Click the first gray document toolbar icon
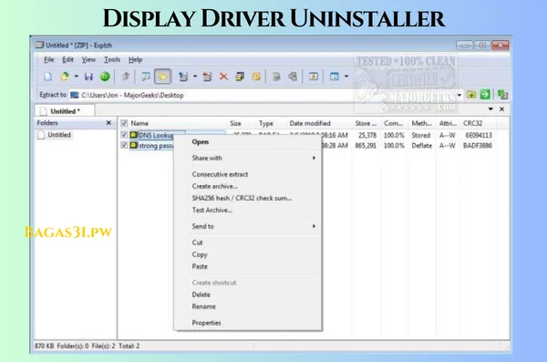The width and height of the screenshot is (547, 362). [276, 77]
